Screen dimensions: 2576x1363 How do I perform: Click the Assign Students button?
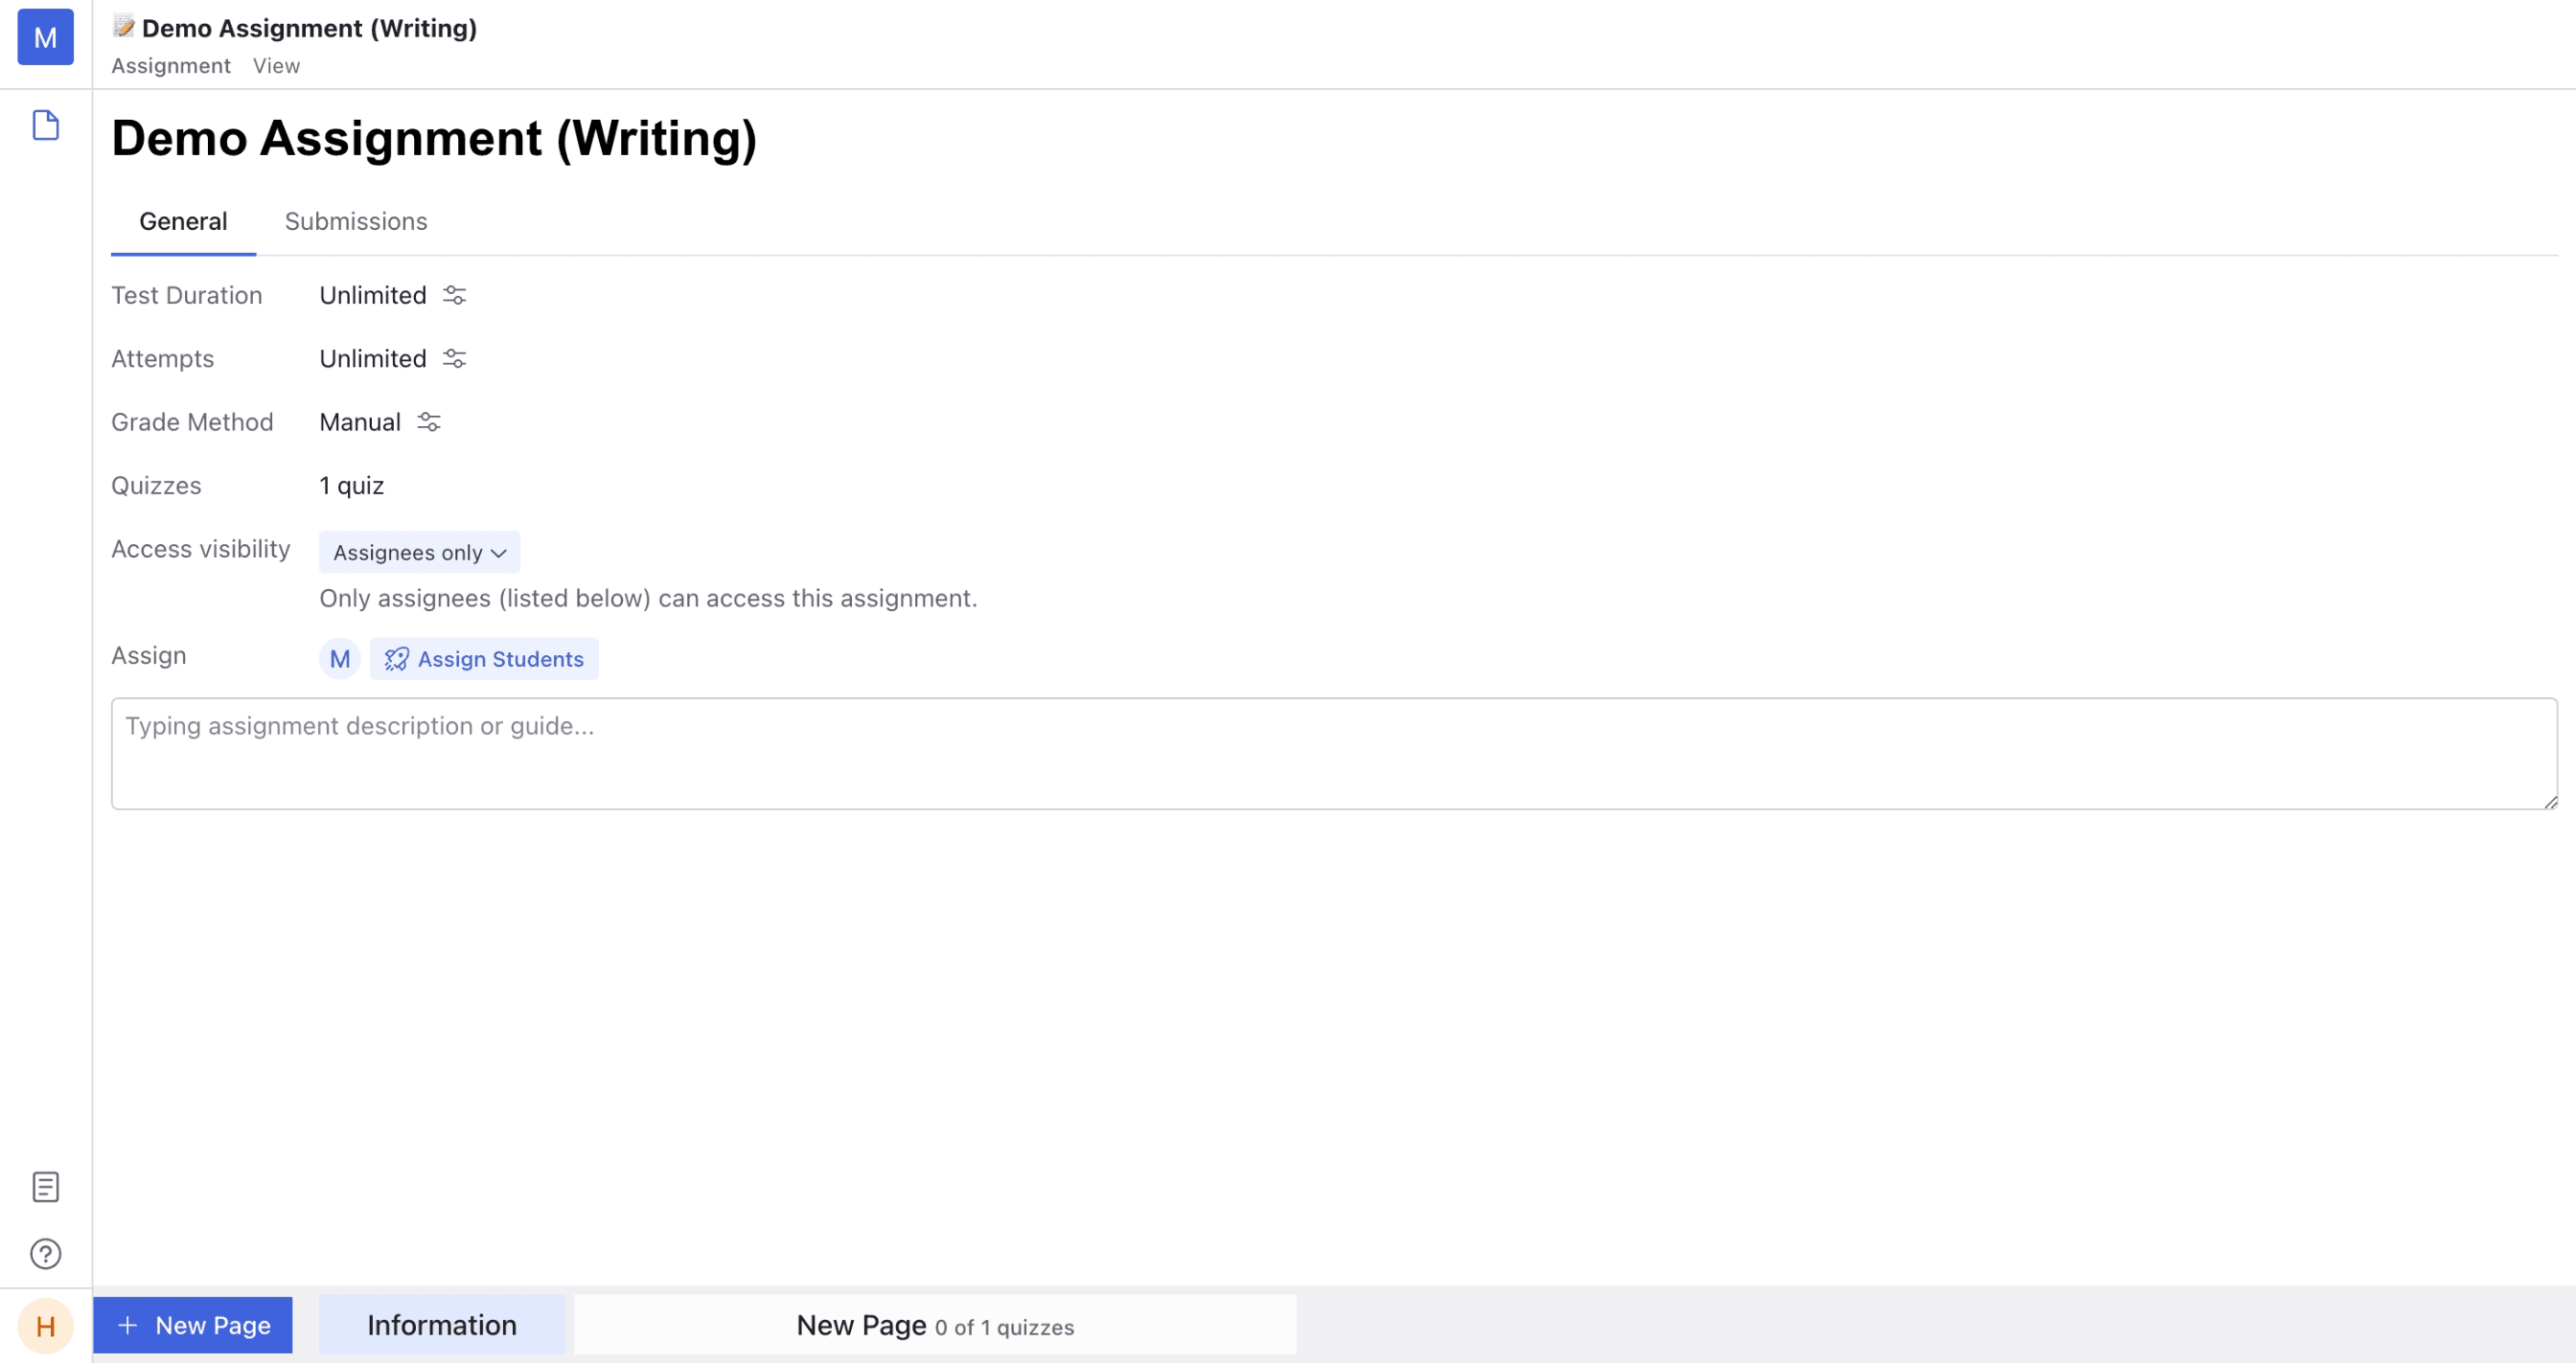pos(484,658)
